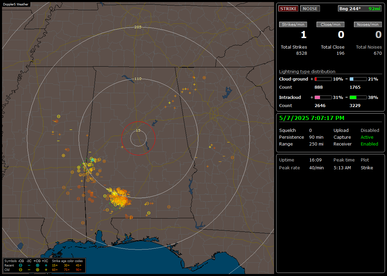Click the Upload status Disabled
This screenshot has height=276, width=387.
370,131
